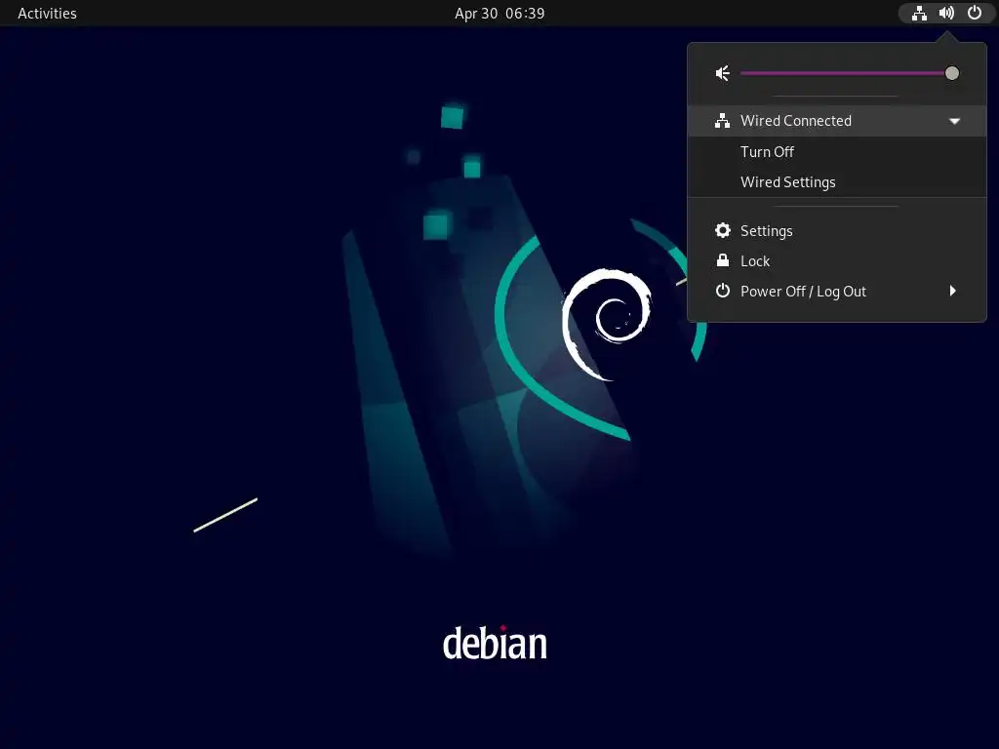Click the collapse arrow next to Wired Connected

point(954,121)
